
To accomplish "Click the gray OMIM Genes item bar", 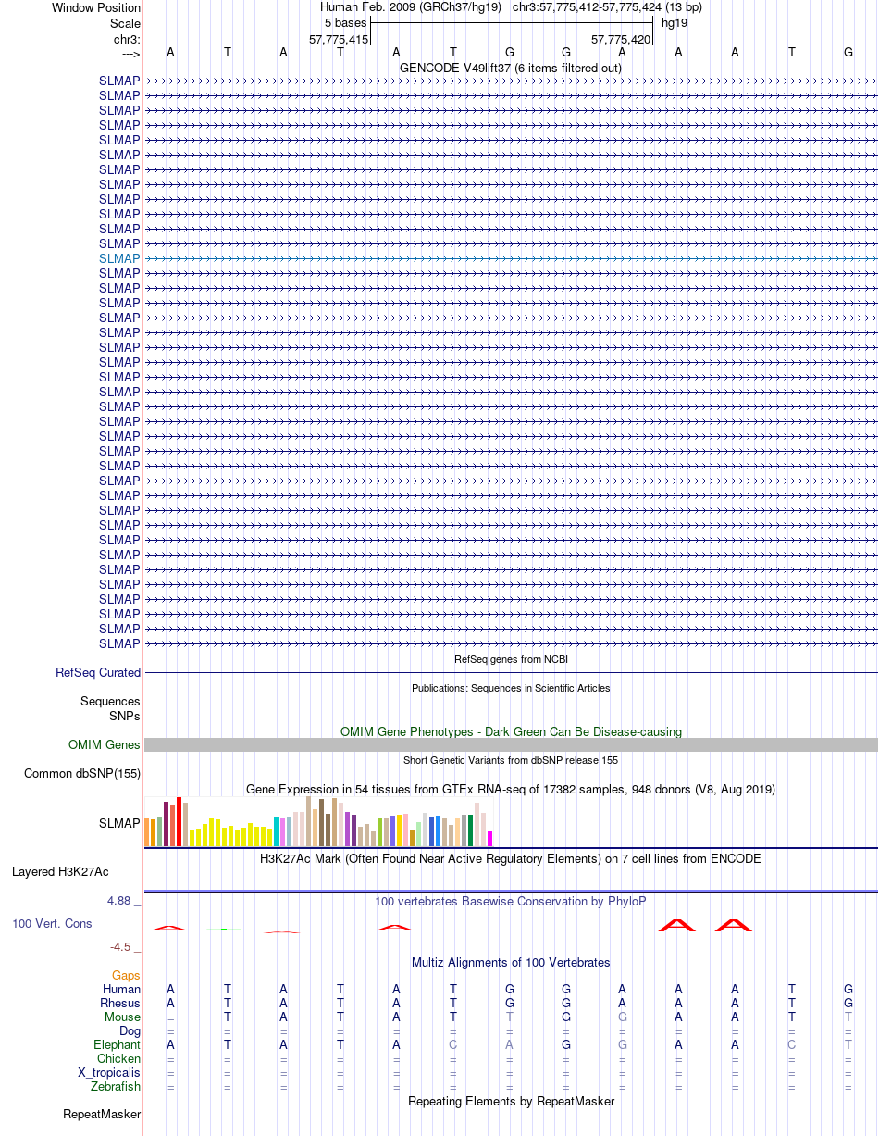I will pyautogui.click(x=511, y=745).
